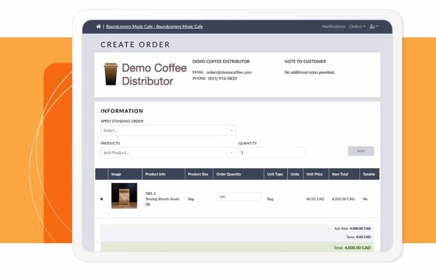Expand the Orders dropdown menu
Image resolution: width=436 pixels, height=280 pixels.
click(x=358, y=27)
